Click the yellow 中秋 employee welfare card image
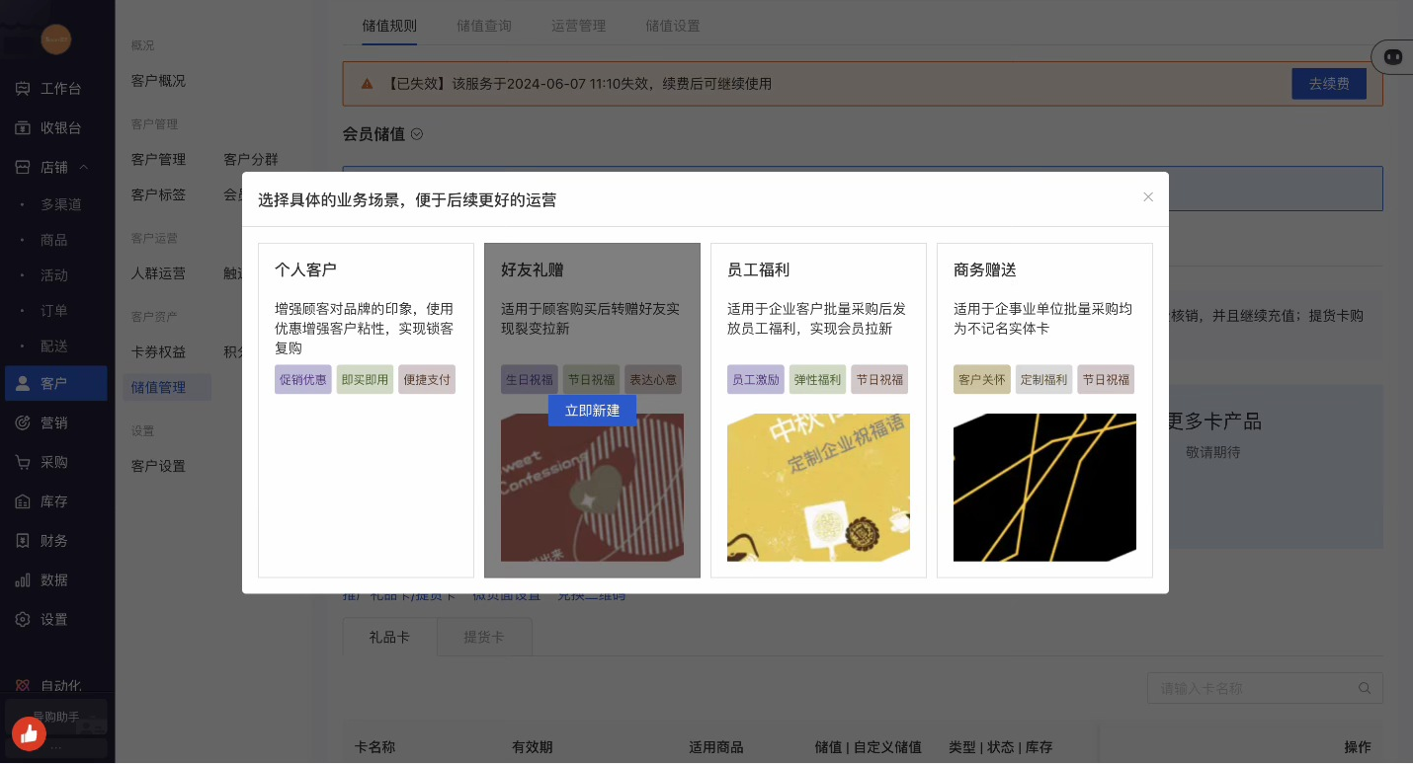The height and width of the screenshot is (764, 1413). point(818,488)
